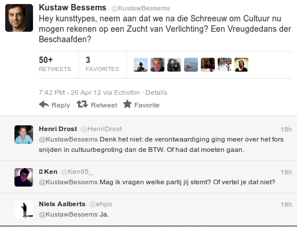The image size is (297, 227).
Task: Click the Favorite star icon
Action: click(127, 104)
